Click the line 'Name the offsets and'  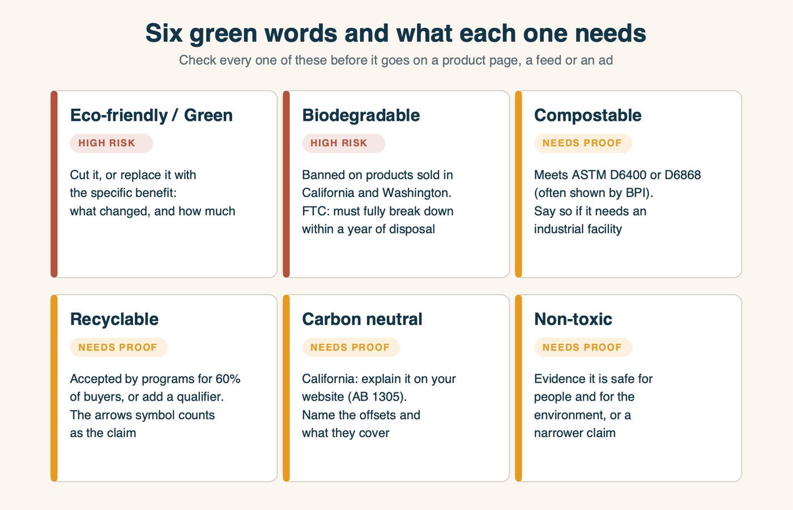[361, 415]
